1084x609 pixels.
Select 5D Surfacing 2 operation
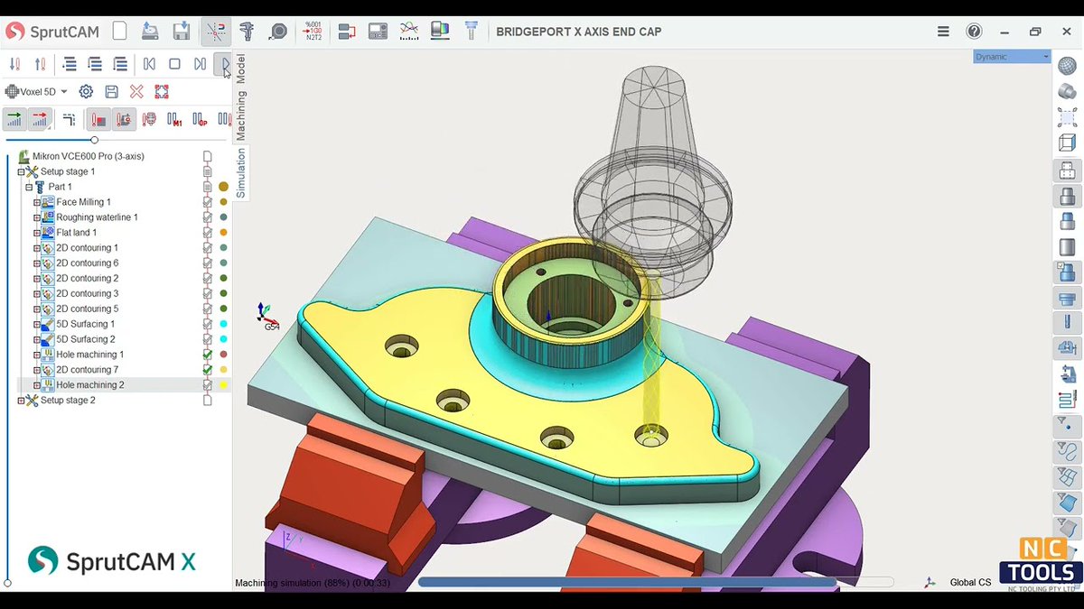(86, 339)
